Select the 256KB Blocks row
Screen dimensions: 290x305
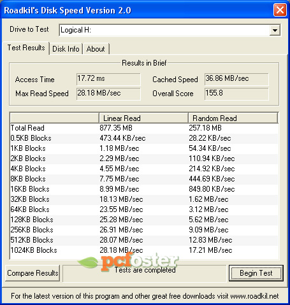tap(144, 230)
